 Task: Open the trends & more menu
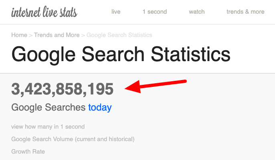coord(245,12)
